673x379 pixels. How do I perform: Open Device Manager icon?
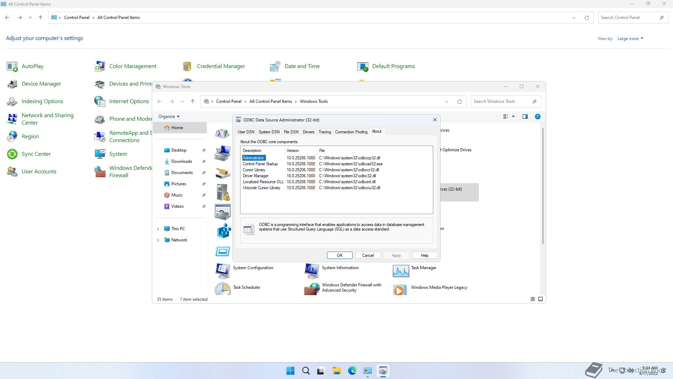(x=12, y=84)
